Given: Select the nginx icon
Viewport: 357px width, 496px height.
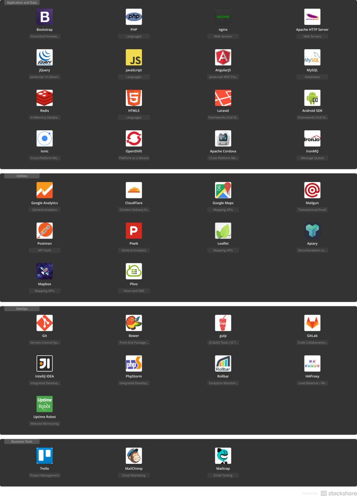Looking at the screenshot, I should (x=223, y=17).
